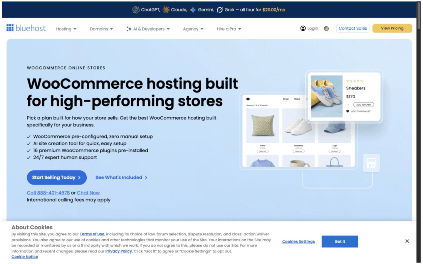
Task: Expand the Hosting dropdown menu
Action: click(66, 29)
